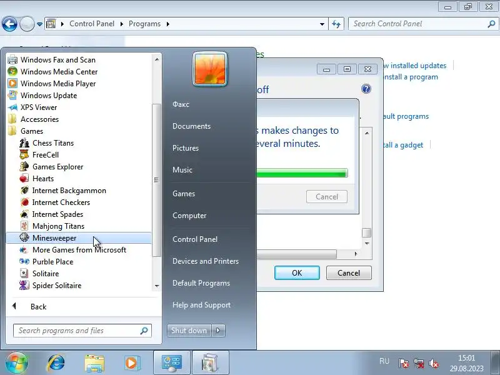
Task: Launch Internet Backgammon icon
Action: (x=24, y=191)
